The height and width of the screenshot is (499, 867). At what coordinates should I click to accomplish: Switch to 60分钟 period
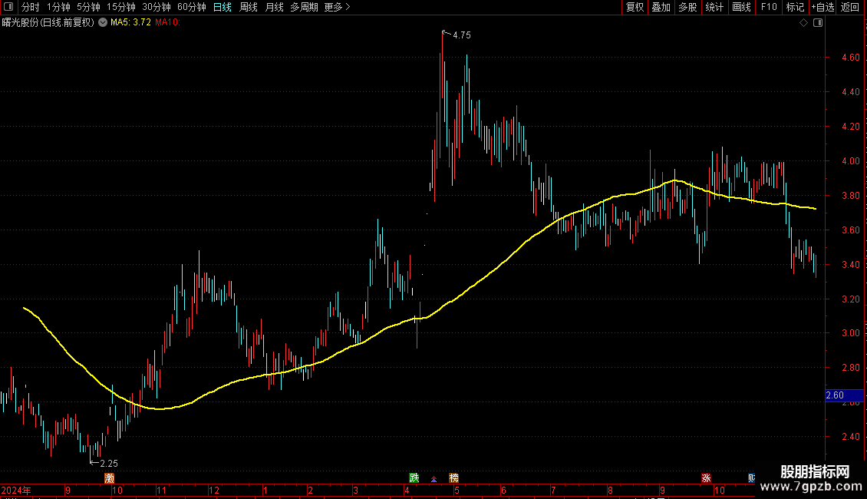pos(192,7)
